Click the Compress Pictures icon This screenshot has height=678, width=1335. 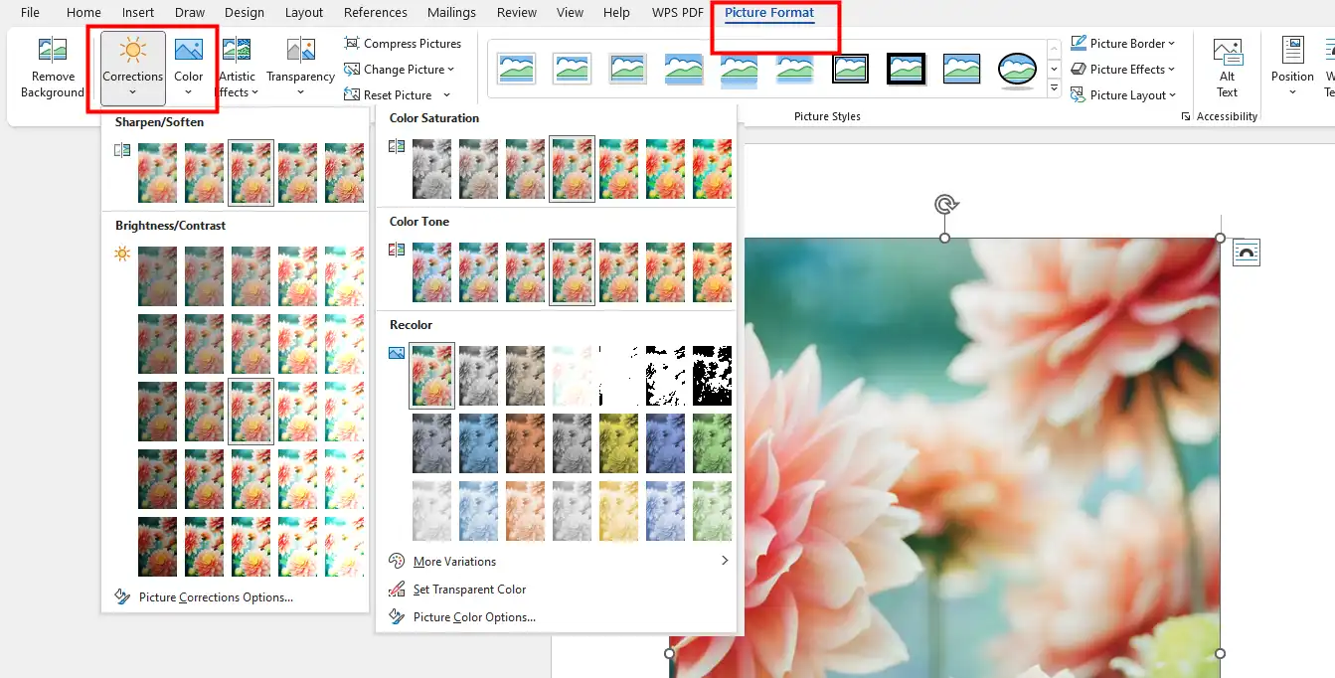352,44
